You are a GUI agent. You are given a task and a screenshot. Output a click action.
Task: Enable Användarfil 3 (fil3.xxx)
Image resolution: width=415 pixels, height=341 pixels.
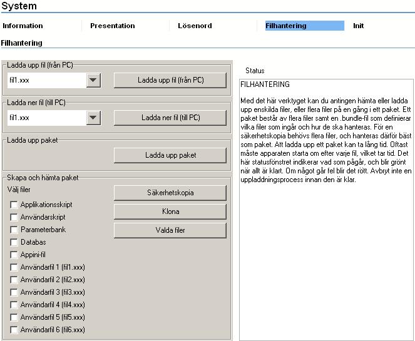click(14, 292)
